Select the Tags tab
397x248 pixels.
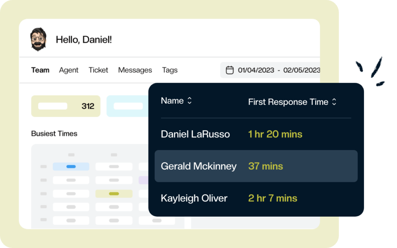(x=169, y=70)
